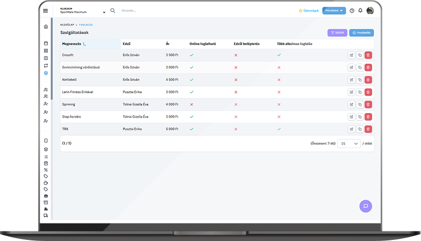Click the Szűrők filter button
This screenshot has width=421, height=241.
(x=337, y=33)
